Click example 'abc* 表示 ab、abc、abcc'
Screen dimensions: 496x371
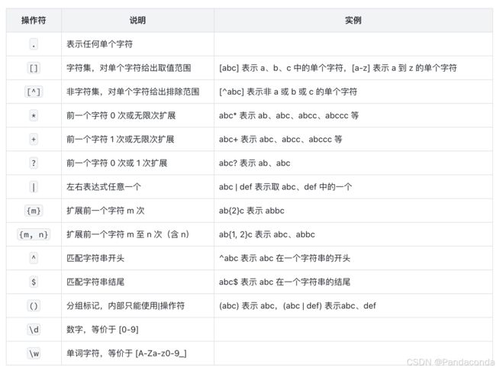point(268,115)
